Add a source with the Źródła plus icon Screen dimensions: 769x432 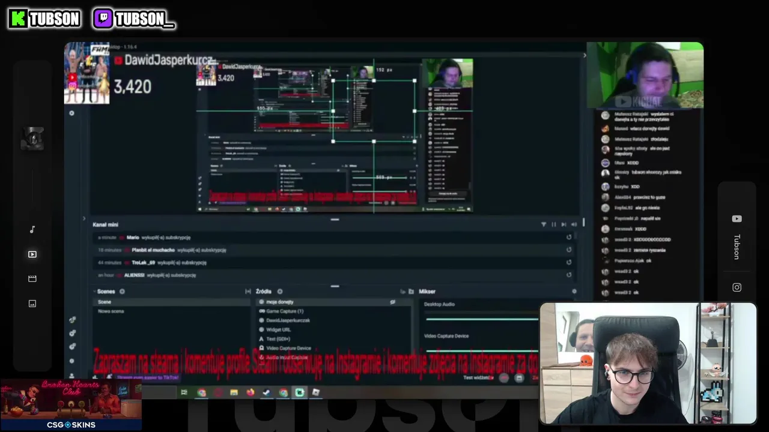tap(279, 292)
